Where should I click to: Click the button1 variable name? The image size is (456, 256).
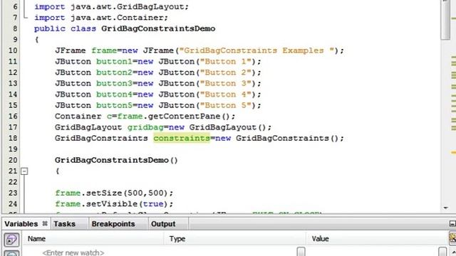[x=114, y=62]
